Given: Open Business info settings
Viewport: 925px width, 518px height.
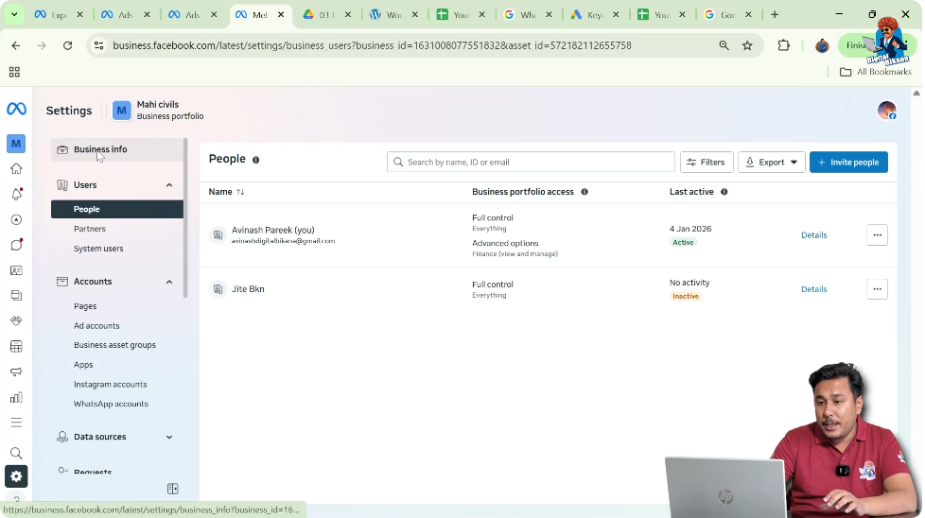Looking at the screenshot, I should click(x=116, y=149).
